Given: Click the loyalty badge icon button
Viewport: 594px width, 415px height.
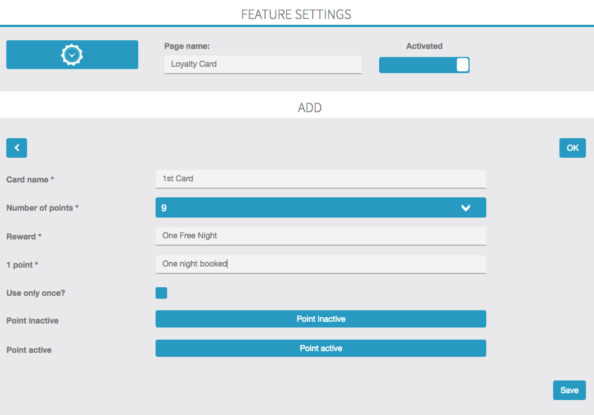Looking at the screenshot, I should point(72,55).
